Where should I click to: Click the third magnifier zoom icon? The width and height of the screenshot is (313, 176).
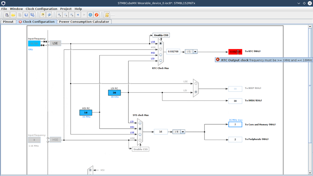pyautogui.click(x=72, y=15)
